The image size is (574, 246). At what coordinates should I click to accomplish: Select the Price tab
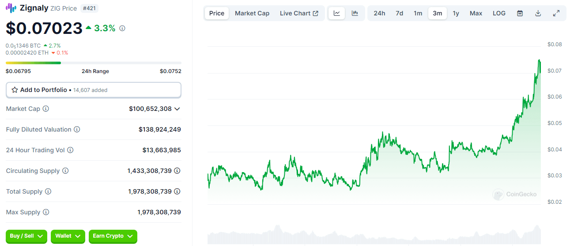217,13
